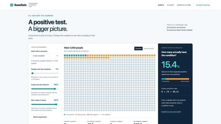221x124 pixels.
Task: Click the 'No condition + positive' label
Action: 94,121
